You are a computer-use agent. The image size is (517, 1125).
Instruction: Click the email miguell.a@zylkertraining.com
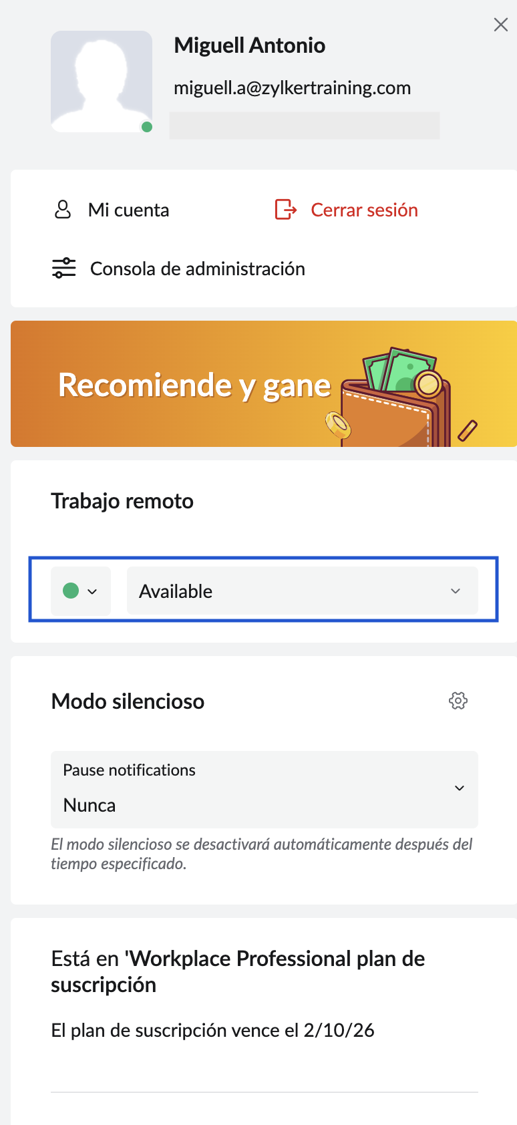pos(292,88)
